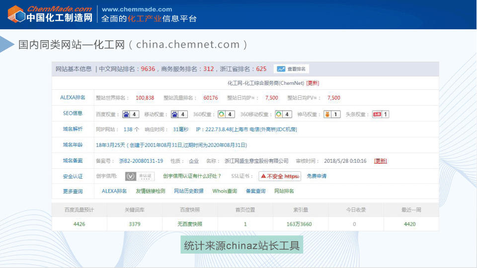The width and height of the screenshot is (477, 268).
Task: Open the 友情链接检测 link
Action: point(150,191)
